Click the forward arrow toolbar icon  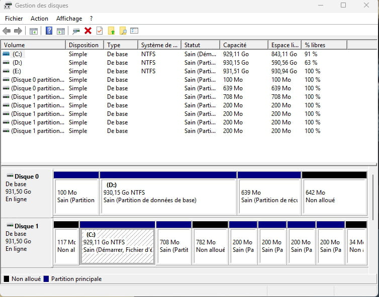point(18,31)
